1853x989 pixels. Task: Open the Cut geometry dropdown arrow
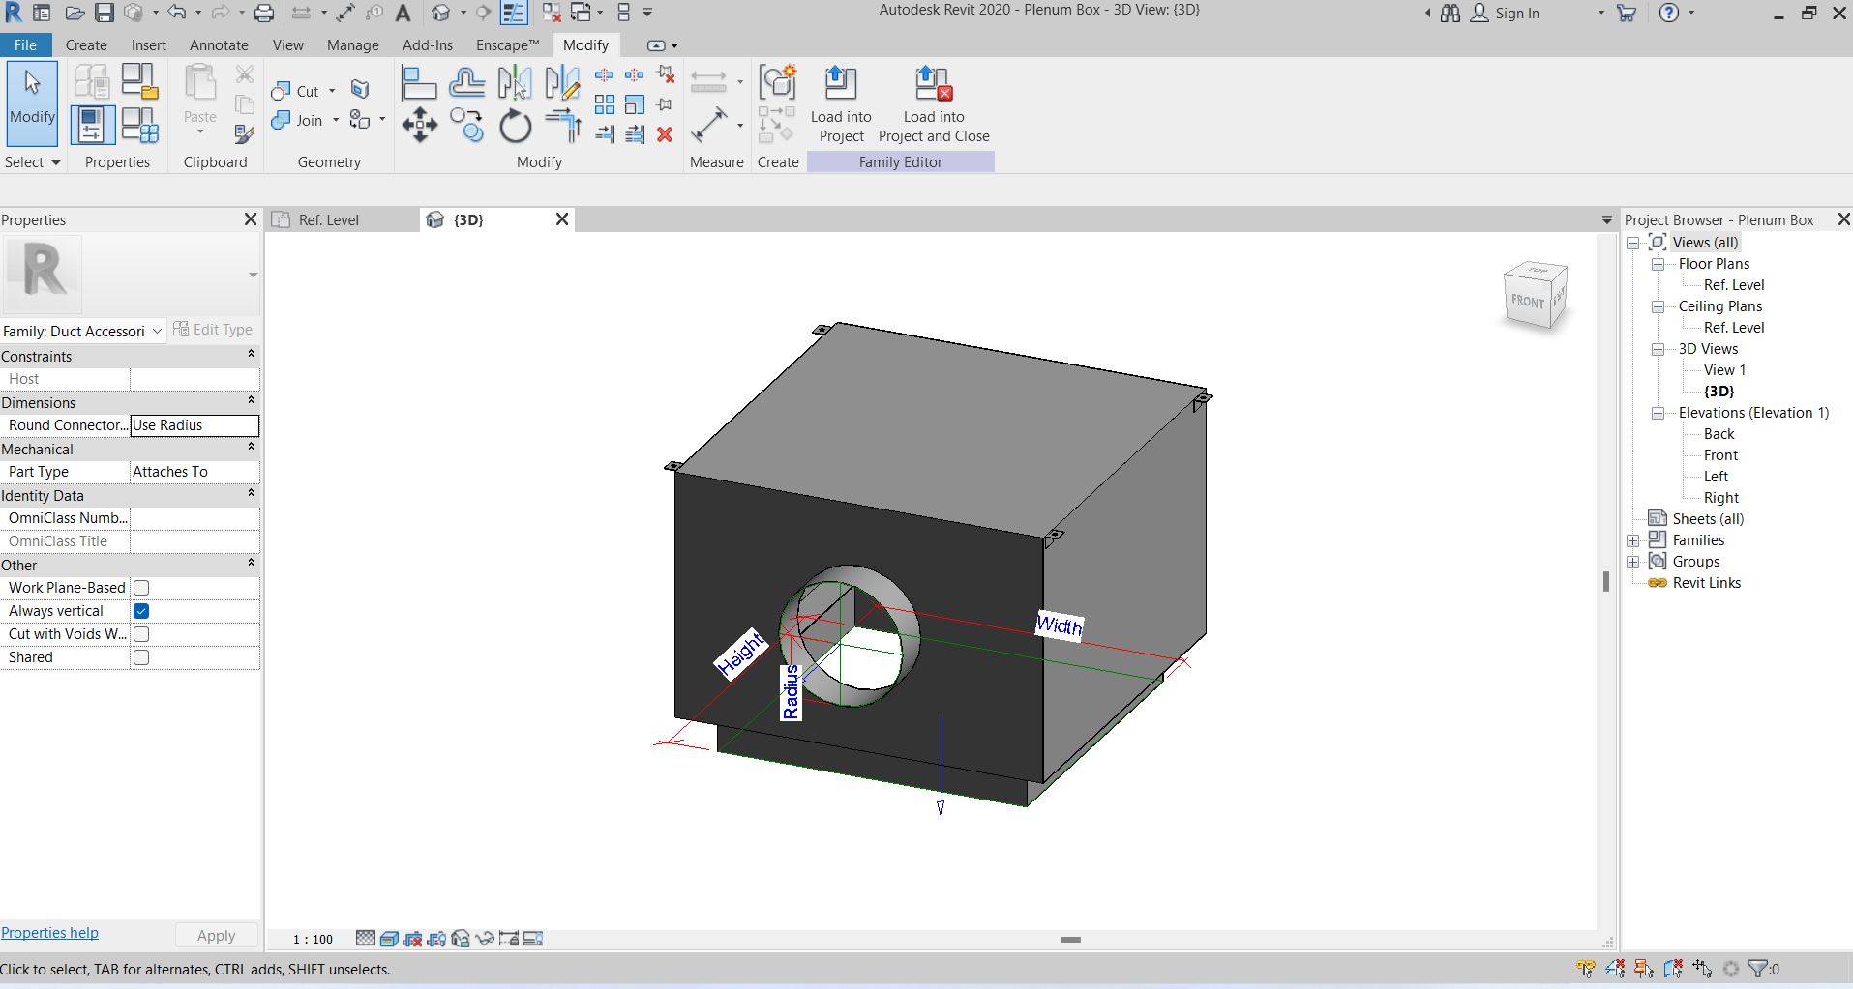click(332, 91)
